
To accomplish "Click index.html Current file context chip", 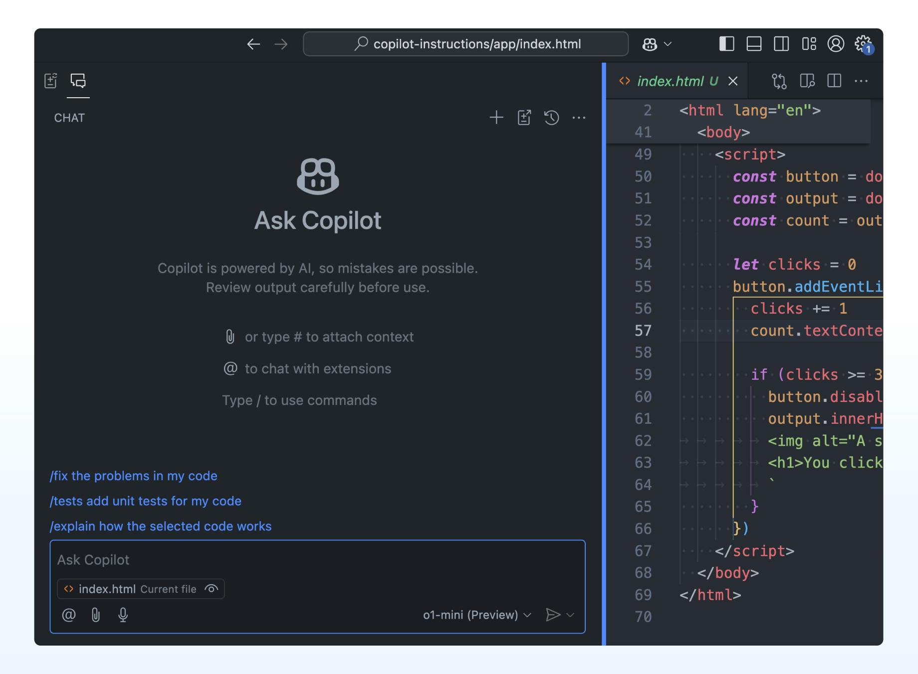I will (x=141, y=589).
